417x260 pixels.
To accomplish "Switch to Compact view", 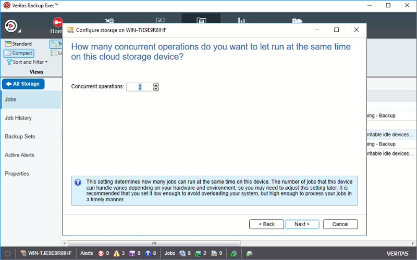I will (x=19, y=53).
